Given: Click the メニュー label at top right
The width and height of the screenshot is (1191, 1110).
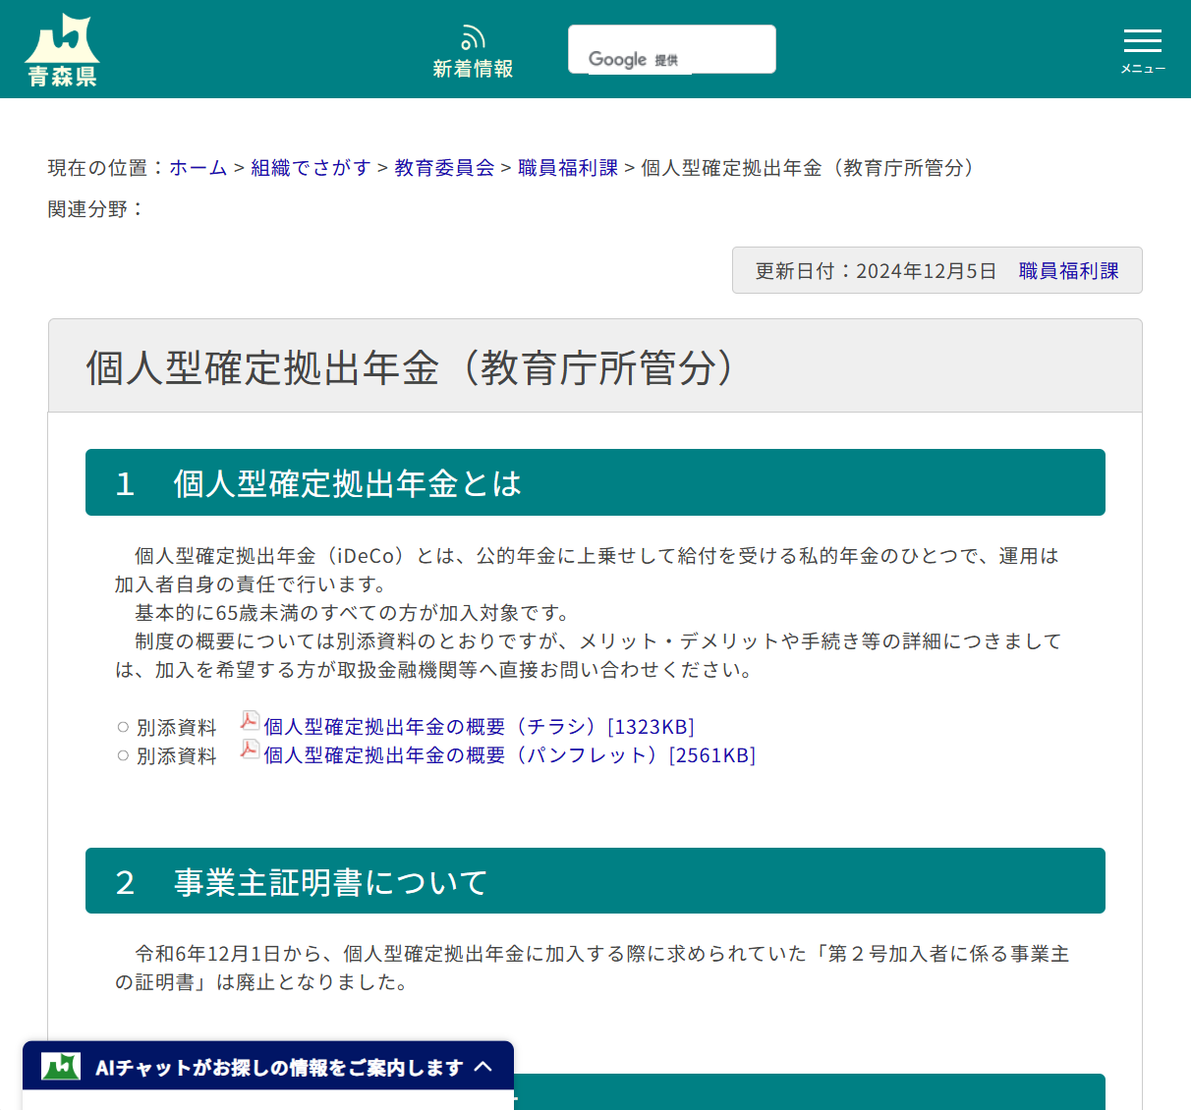Looking at the screenshot, I should tap(1142, 68).
